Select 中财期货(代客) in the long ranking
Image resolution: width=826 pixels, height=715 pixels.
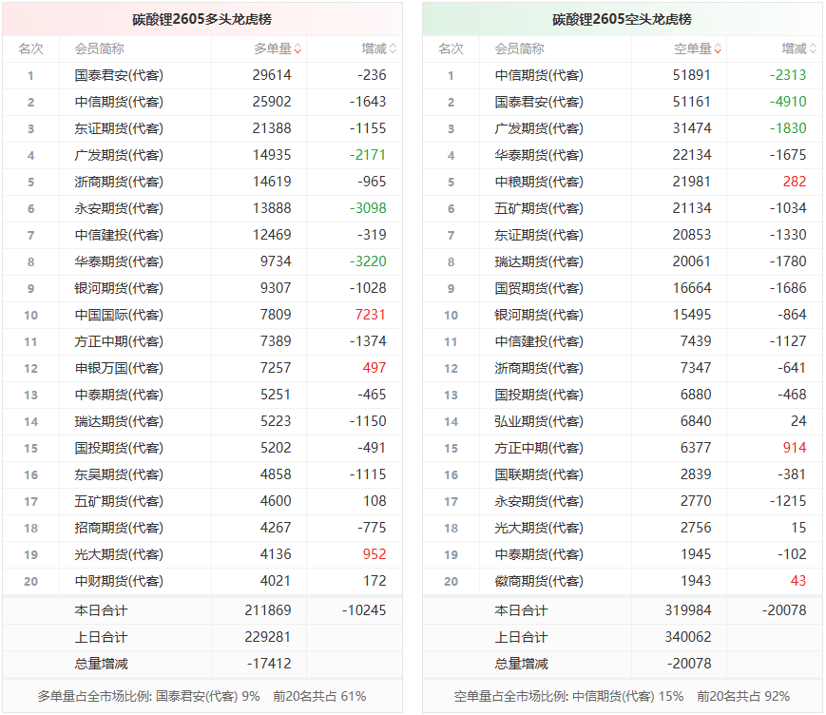tap(119, 581)
